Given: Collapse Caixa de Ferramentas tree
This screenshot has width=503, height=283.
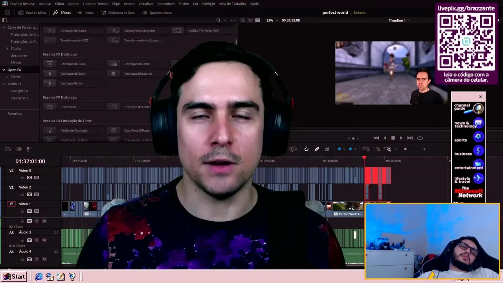Looking at the screenshot, I should pyautogui.click(x=4, y=28).
